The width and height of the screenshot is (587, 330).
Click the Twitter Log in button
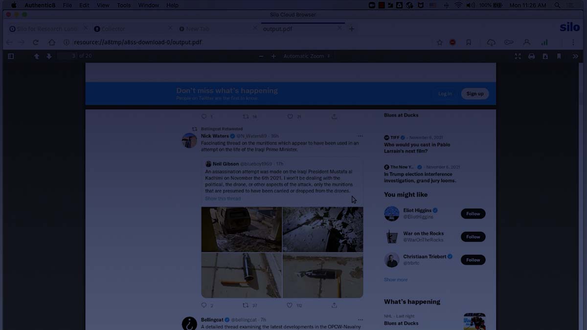(x=445, y=94)
